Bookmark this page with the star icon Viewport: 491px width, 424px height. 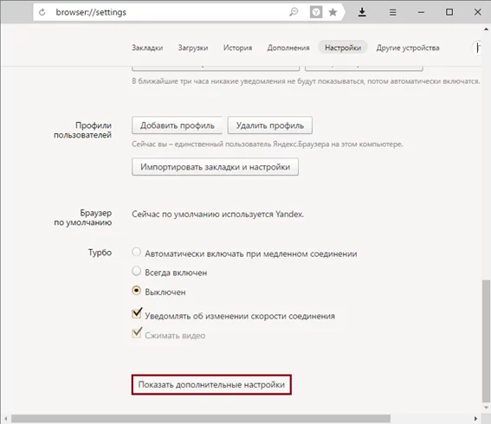pos(333,12)
